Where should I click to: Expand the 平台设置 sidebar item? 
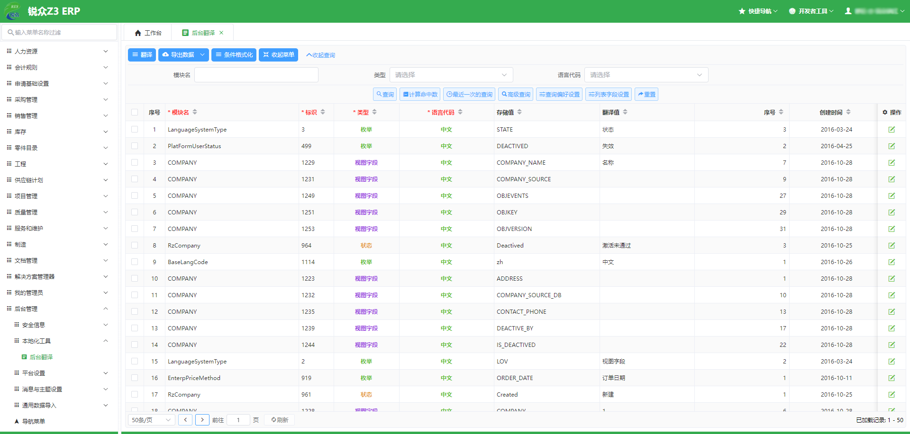[59, 373]
